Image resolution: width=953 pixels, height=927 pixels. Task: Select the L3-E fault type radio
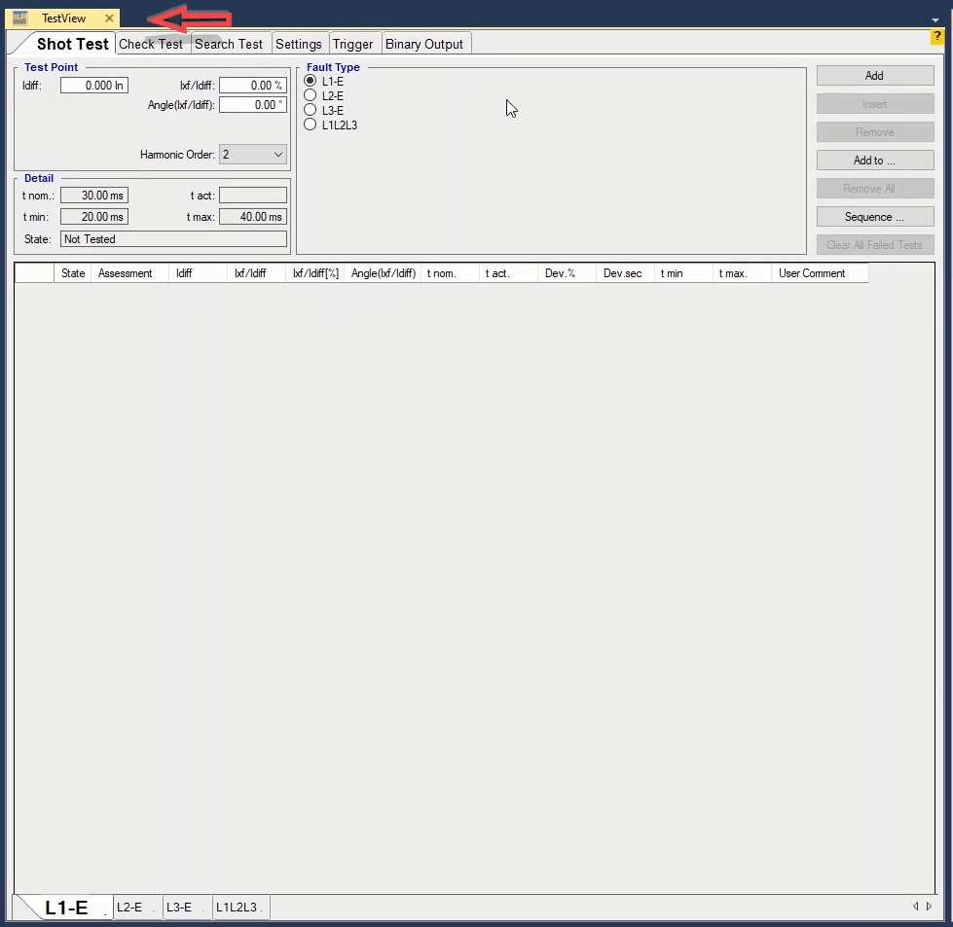pos(311,110)
